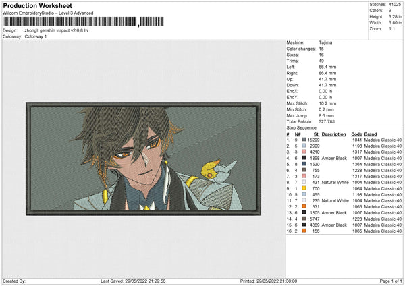This screenshot has height=286, width=405.
Task: Select the Width value 6.80 in
Action: pyautogui.click(x=395, y=23)
